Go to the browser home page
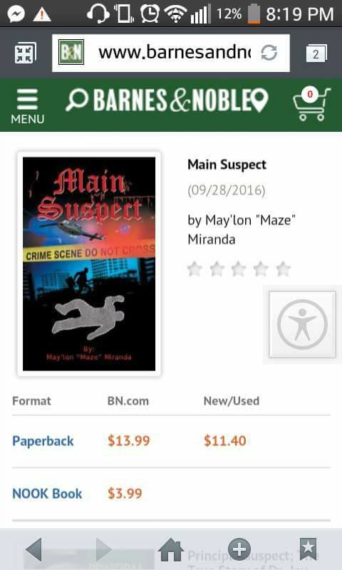This screenshot has width=342, height=570. click(171, 549)
